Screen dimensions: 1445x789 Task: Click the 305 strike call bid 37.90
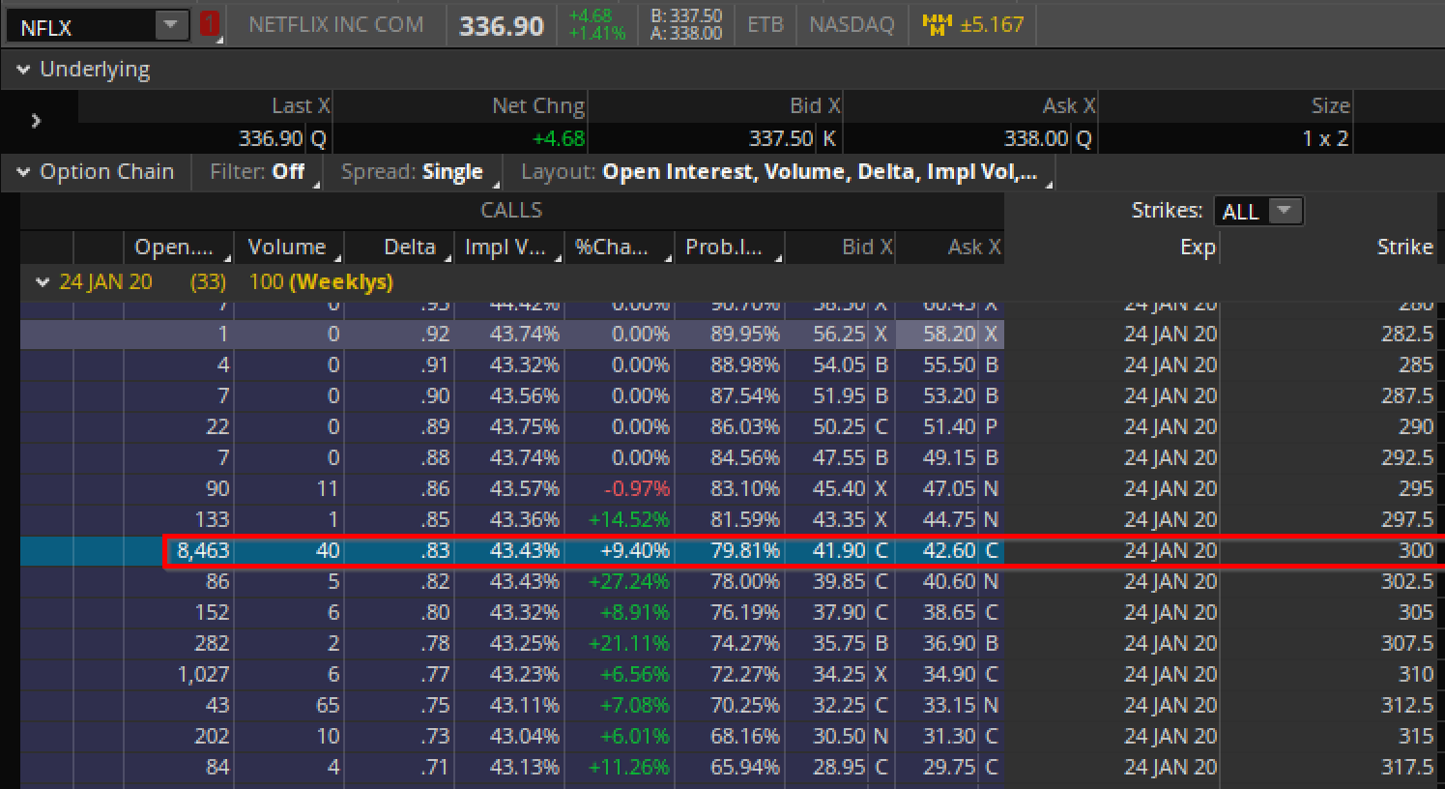[839, 613]
